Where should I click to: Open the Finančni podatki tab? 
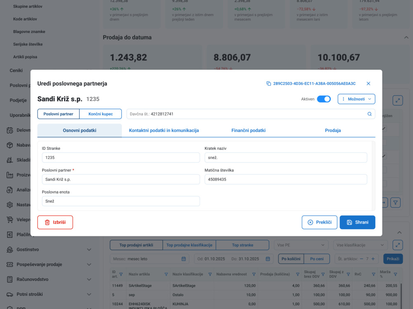click(x=248, y=130)
